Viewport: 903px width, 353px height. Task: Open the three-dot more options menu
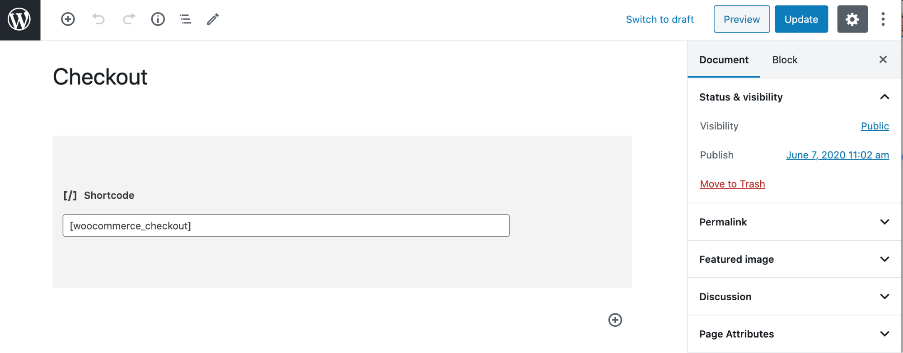click(x=883, y=19)
